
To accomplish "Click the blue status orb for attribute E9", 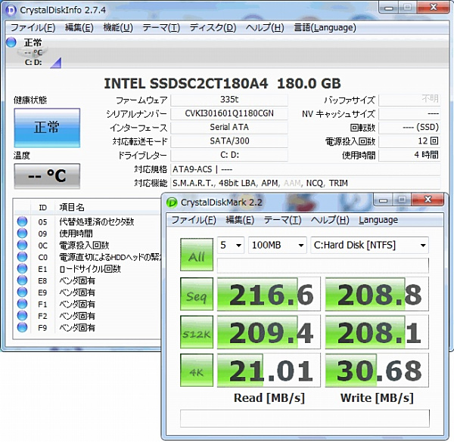I will (22, 292).
